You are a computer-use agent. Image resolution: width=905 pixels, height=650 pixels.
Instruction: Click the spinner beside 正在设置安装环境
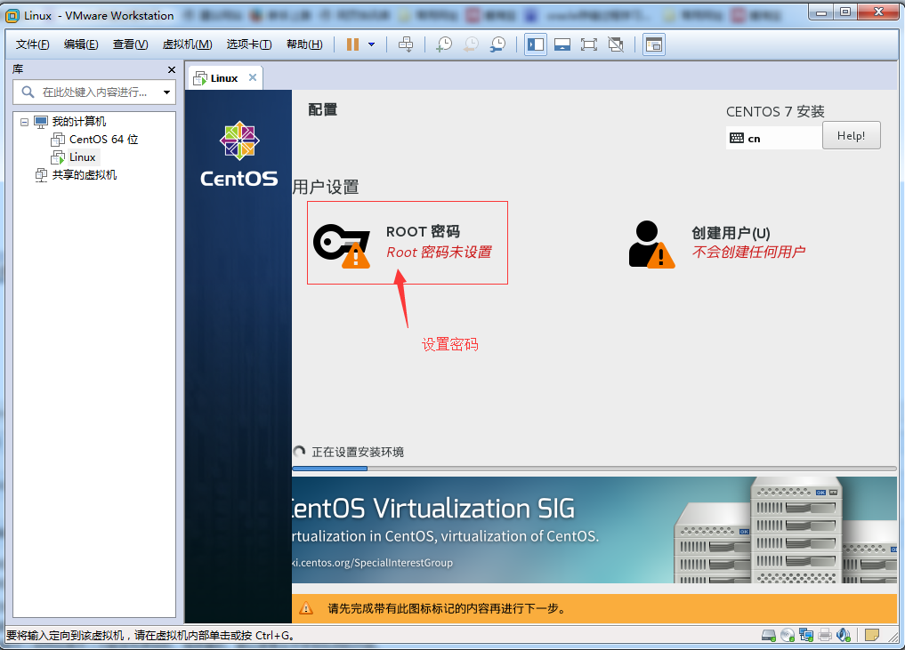(x=300, y=452)
